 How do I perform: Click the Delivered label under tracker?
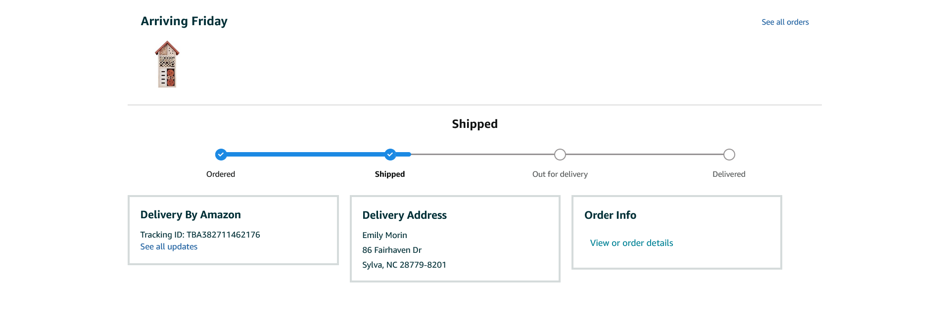coord(729,174)
